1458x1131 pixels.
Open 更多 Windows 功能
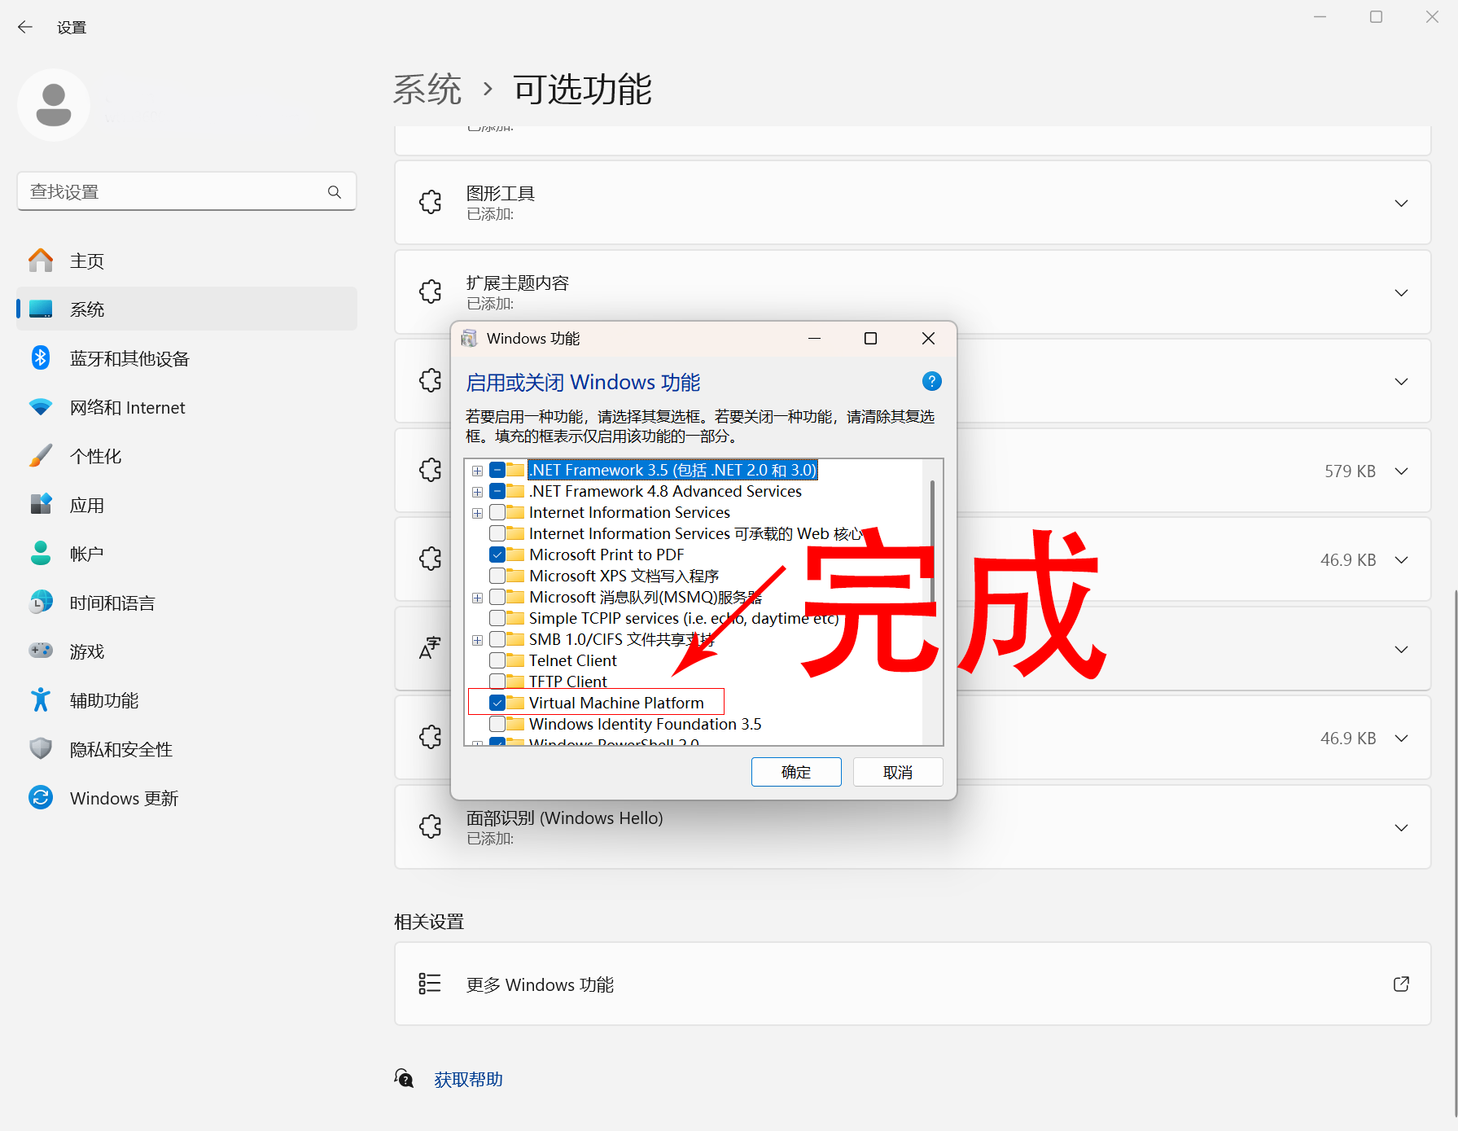[x=913, y=984]
